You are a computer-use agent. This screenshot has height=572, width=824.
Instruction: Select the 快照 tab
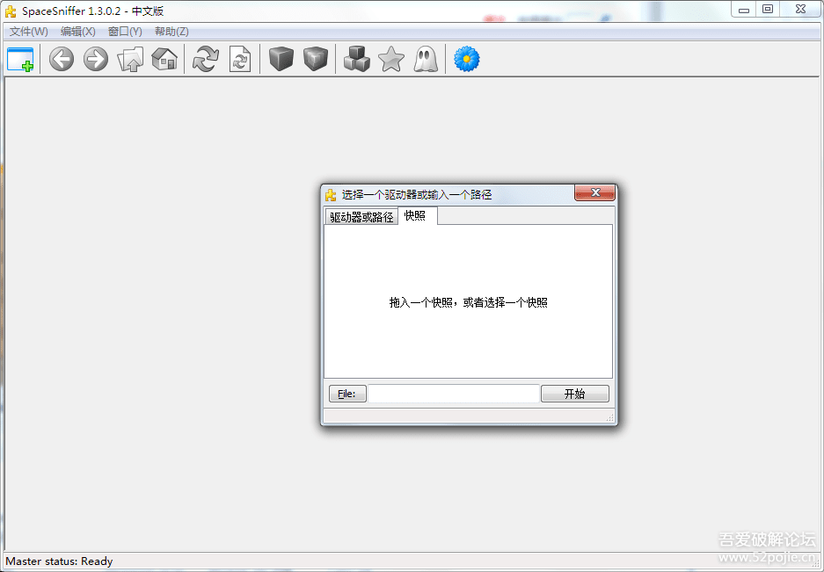(416, 215)
